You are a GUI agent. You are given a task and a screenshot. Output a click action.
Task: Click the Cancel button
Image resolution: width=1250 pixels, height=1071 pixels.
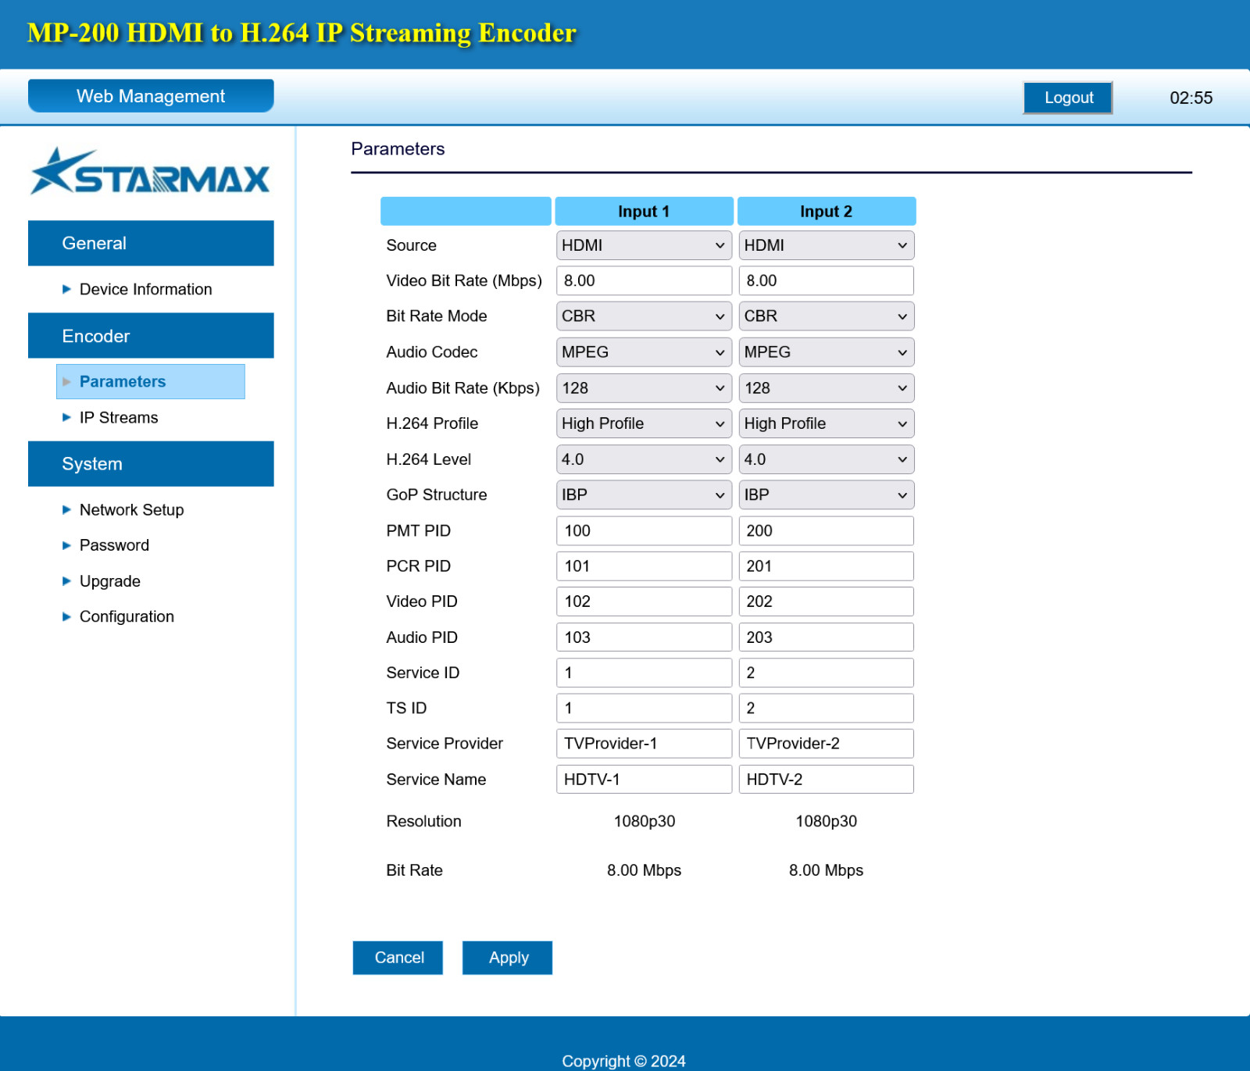click(398, 958)
